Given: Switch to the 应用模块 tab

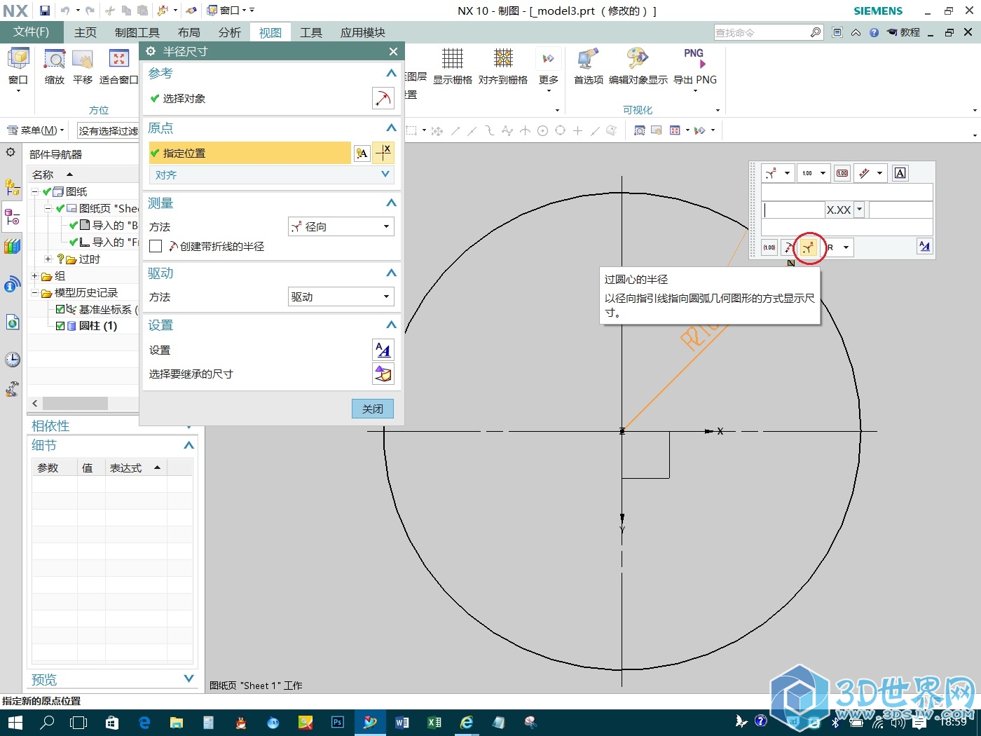Looking at the screenshot, I should (x=363, y=32).
